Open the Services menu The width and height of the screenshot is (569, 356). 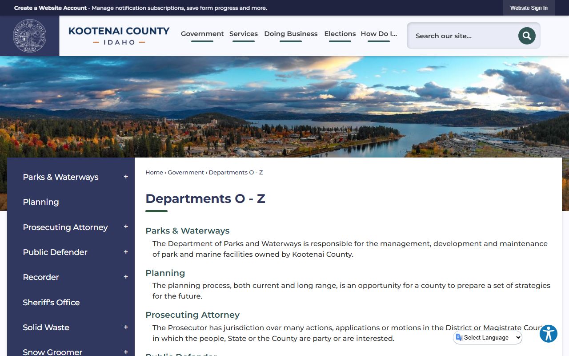pyautogui.click(x=244, y=34)
